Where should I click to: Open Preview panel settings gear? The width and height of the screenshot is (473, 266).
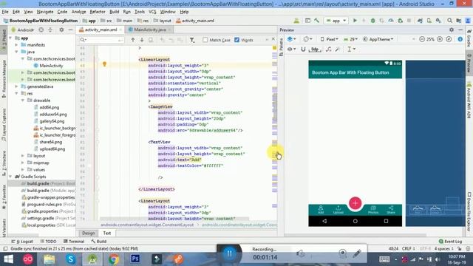tap(452, 30)
